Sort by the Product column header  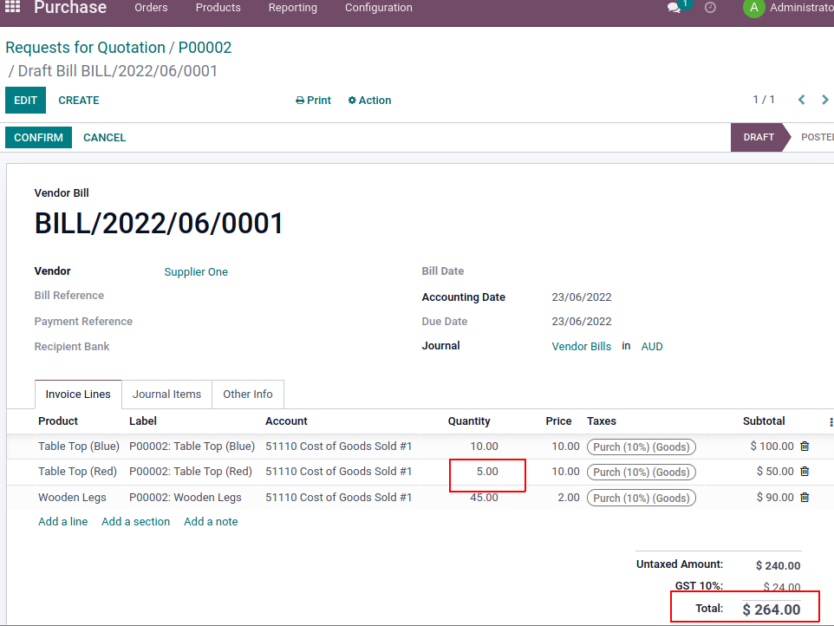point(58,421)
